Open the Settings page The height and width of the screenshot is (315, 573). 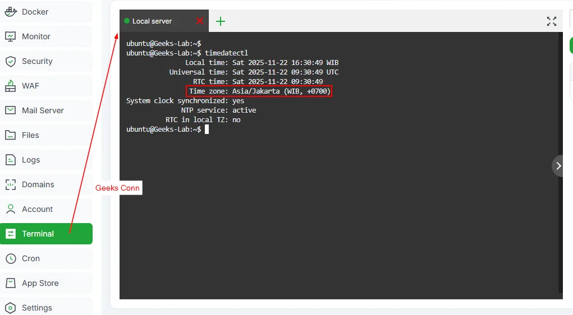coord(46,307)
